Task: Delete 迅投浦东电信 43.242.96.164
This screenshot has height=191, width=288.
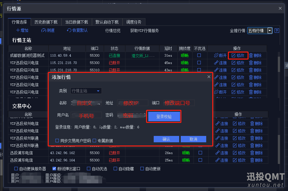Action: [256, 160]
